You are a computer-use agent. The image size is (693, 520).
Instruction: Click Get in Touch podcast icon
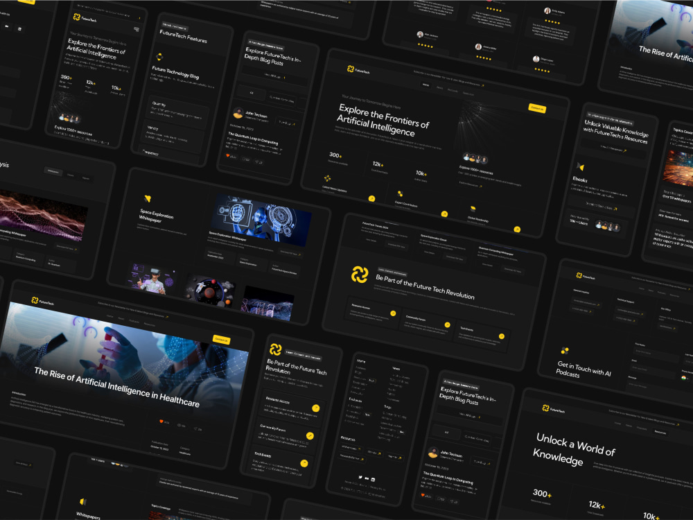tap(564, 351)
